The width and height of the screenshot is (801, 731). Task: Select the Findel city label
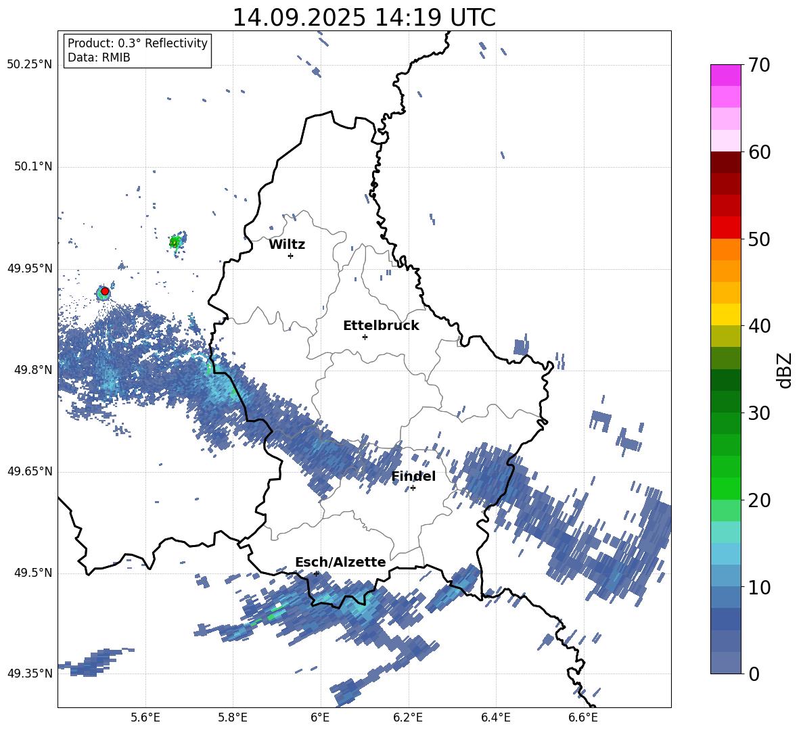[413, 476]
